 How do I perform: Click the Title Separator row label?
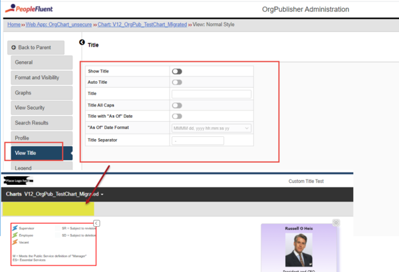(102, 140)
